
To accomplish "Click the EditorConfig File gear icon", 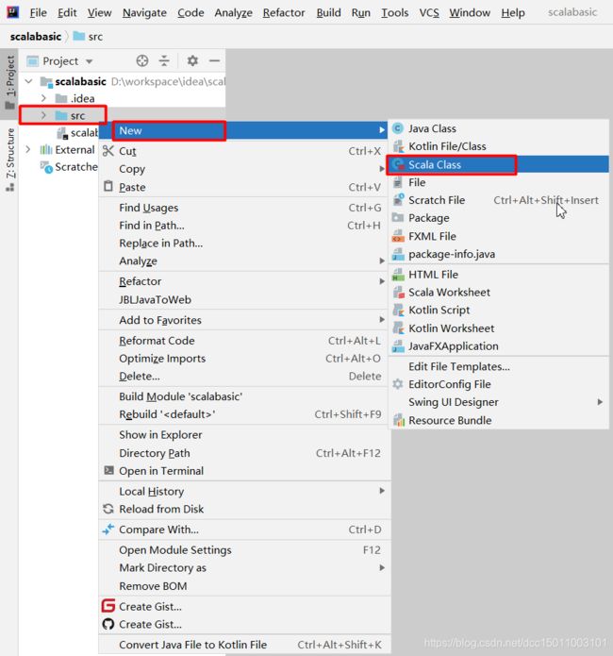I will click(398, 384).
